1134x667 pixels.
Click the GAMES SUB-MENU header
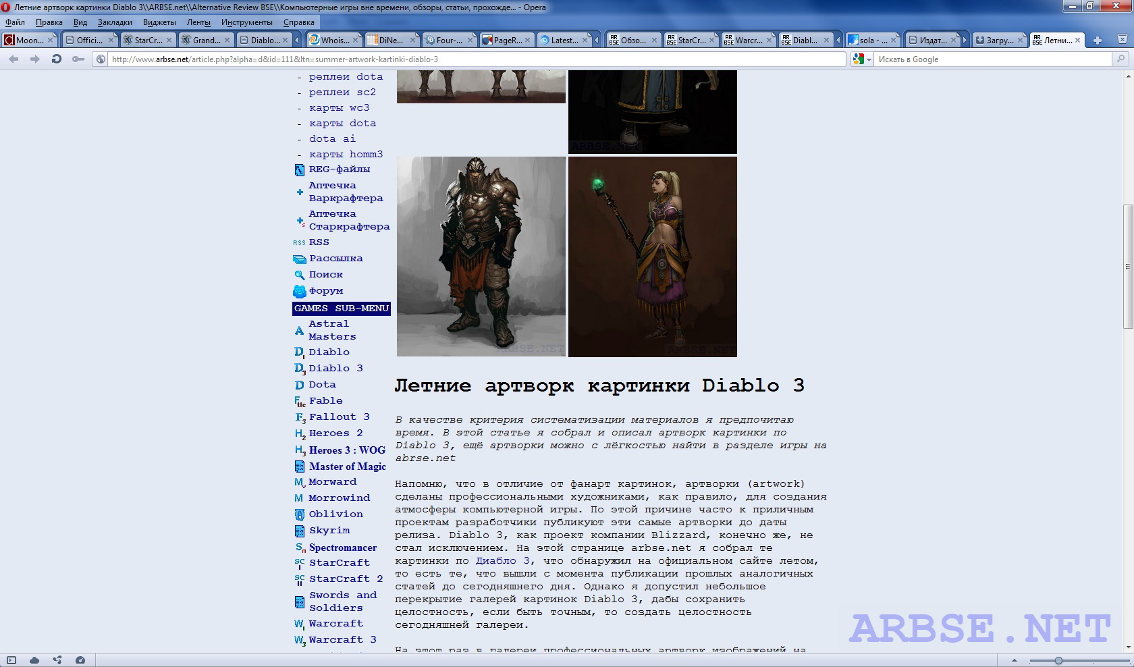(342, 309)
